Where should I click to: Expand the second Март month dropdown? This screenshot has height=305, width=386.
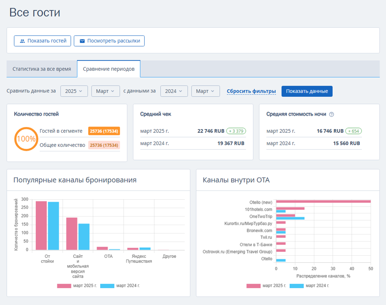pos(205,91)
